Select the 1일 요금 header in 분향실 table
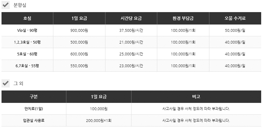Viewport: 263px width, 128px height. tap(79, 18)
